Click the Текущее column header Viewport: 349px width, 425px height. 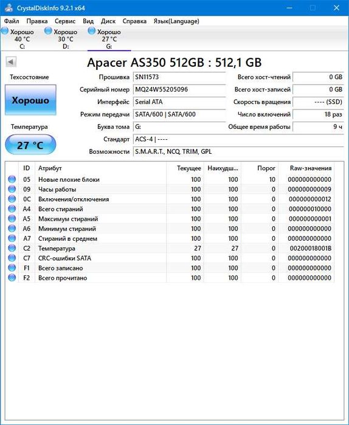tap(185, 168)
